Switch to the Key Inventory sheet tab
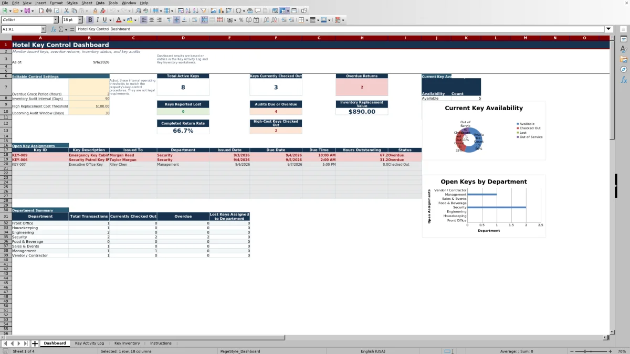 tap(127, 343)
